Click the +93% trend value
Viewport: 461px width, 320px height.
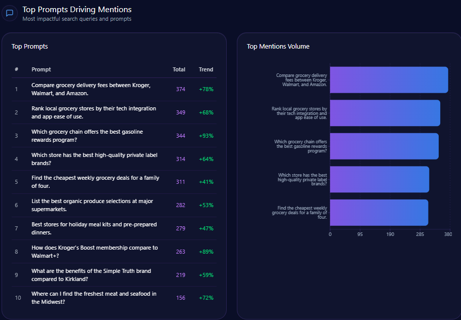click(x=206, y=136)
